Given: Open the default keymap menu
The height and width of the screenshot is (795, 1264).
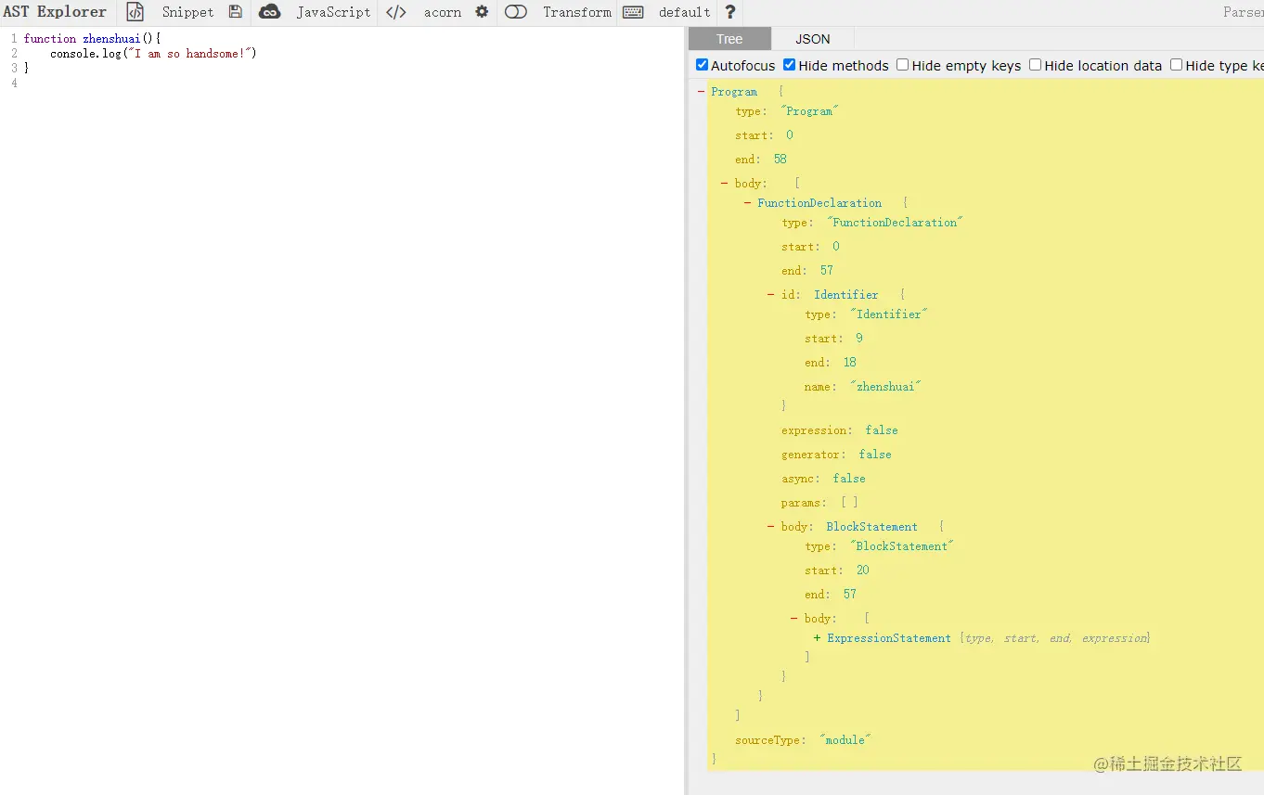Looking at the screenshot, I should [685, 12].
